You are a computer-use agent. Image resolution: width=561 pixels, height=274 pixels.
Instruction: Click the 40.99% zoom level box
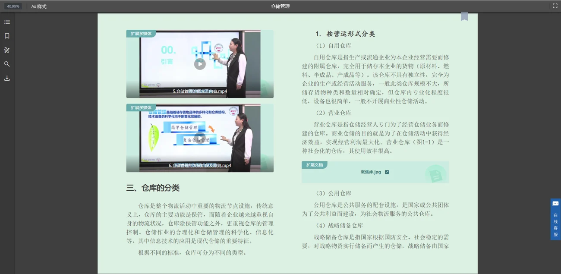pyautogui.click(x=13, y=6)
